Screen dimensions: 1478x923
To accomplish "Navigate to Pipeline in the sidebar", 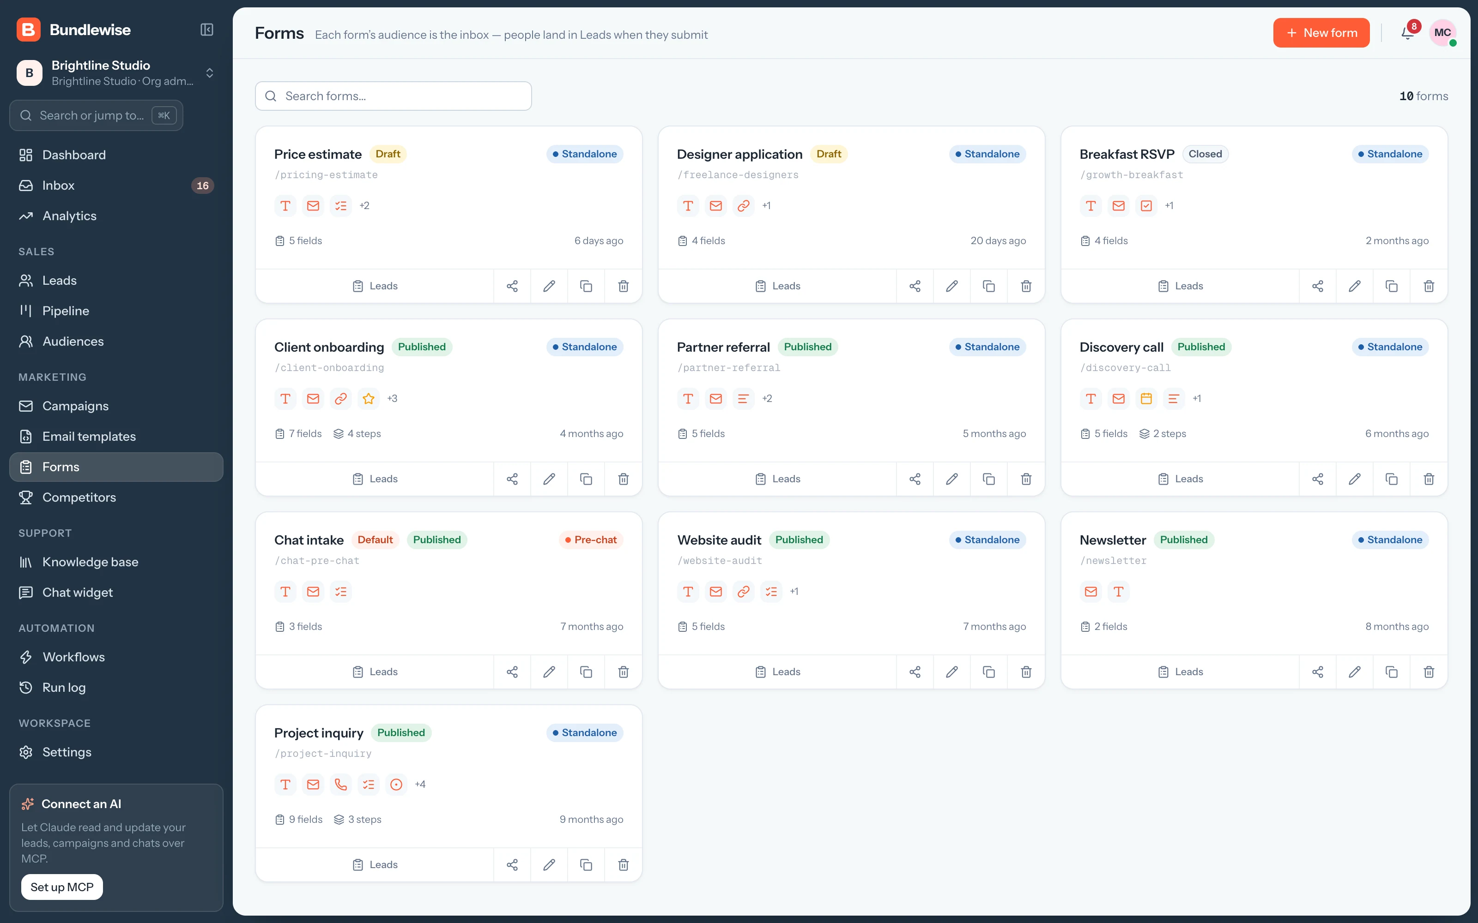I will click(116, 311).
